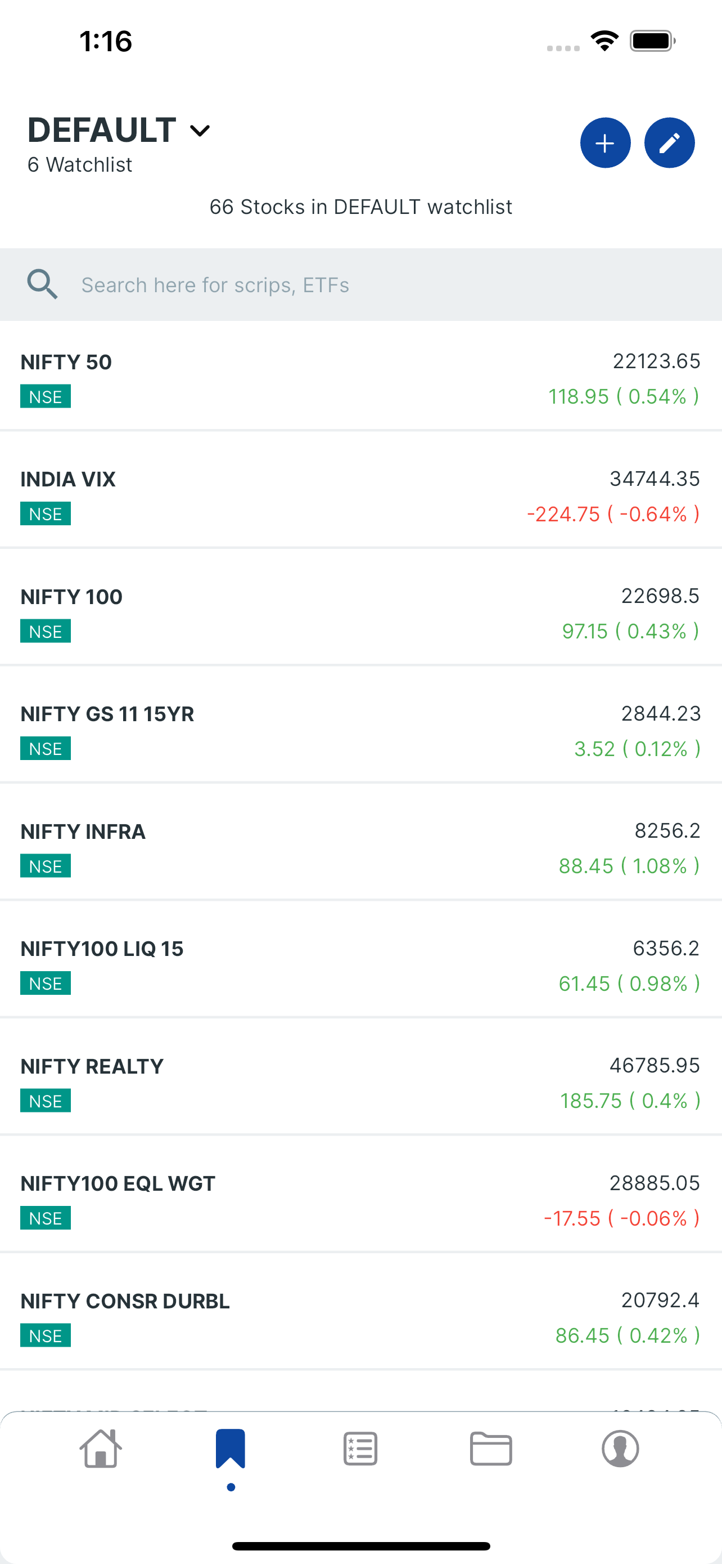Viewport: 722px width, 1564px height.
Task: Open NIFTY REALTY index
Action: pos(360,1082)
